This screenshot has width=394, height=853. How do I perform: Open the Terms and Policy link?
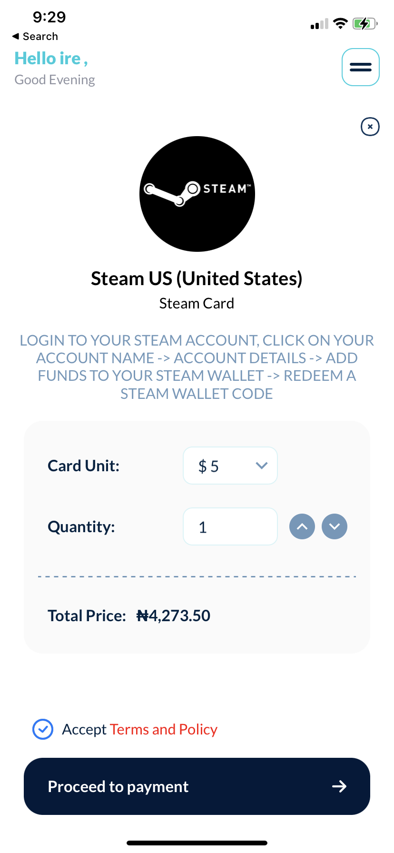click(x=164, y=729)
